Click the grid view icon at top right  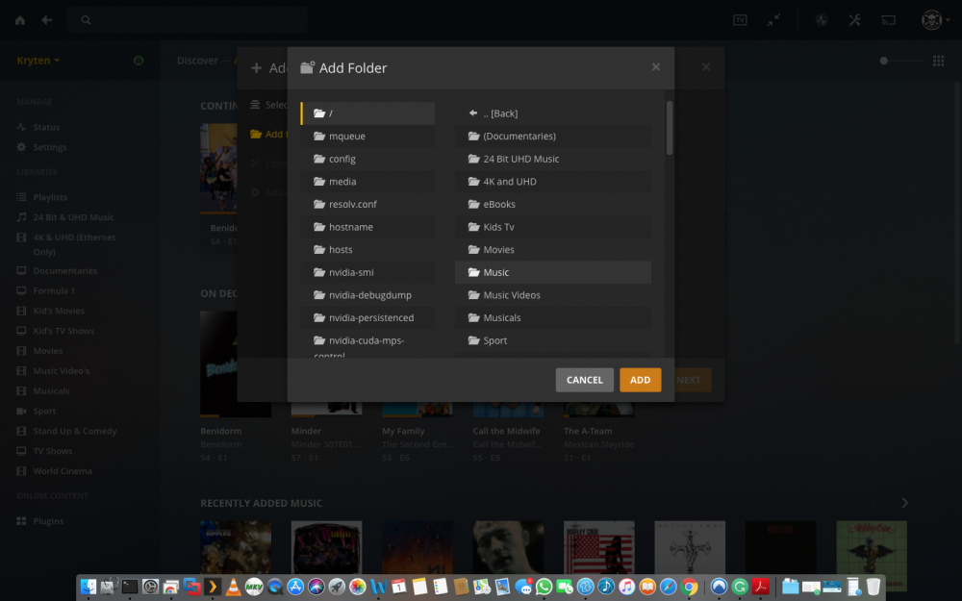(938, 61)
